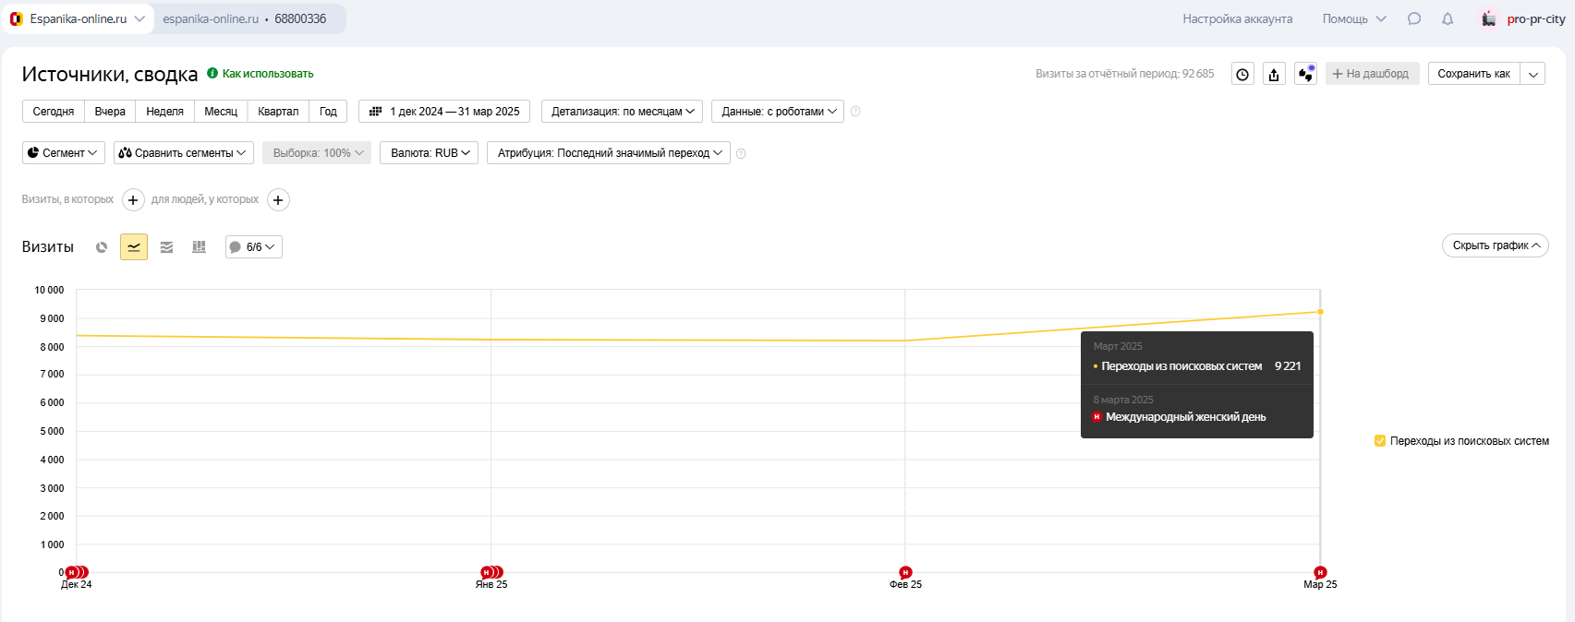Open Настройка аккаунта link
Screen dimensions: 1575x622
[1237, 18]
